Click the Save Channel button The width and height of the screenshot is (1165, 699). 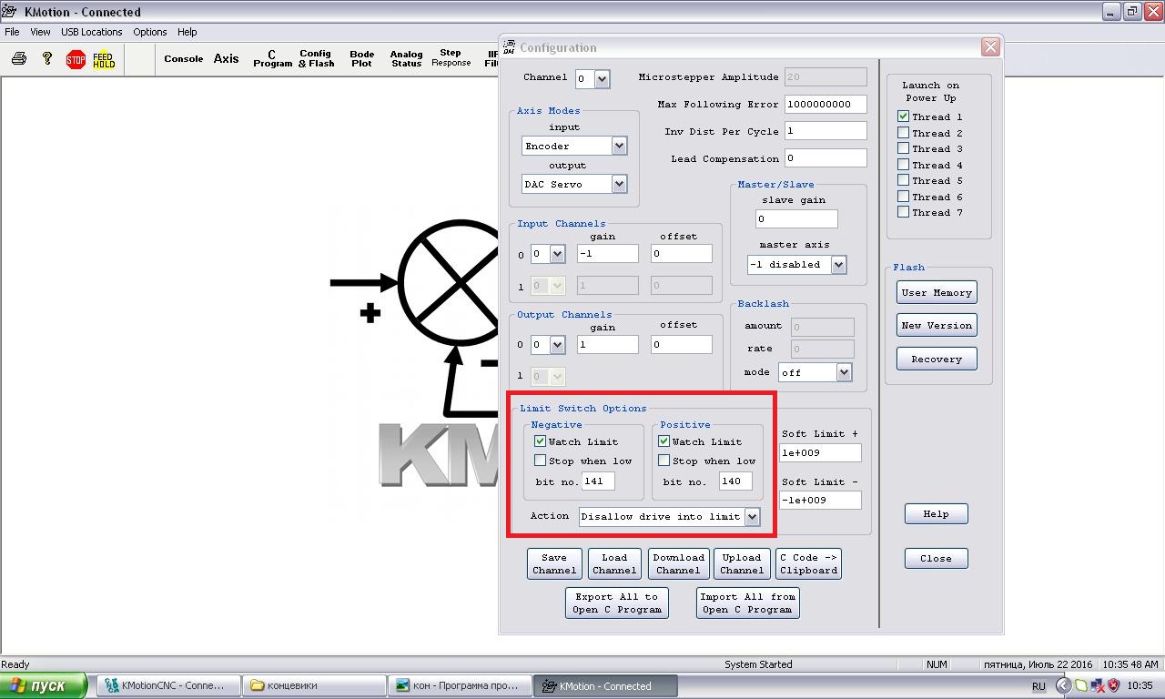click(x=554, y=563)
